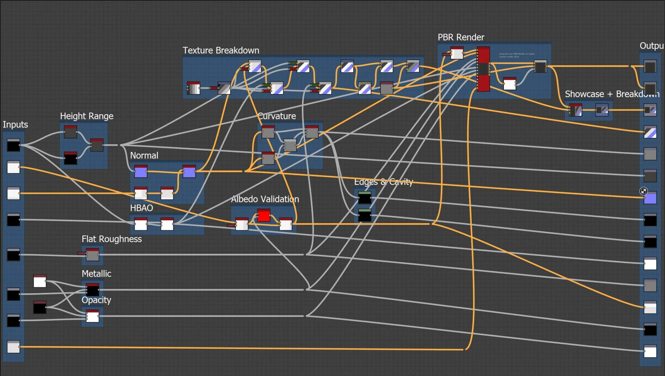Select the right white node in HBAO

pos(167,224)
